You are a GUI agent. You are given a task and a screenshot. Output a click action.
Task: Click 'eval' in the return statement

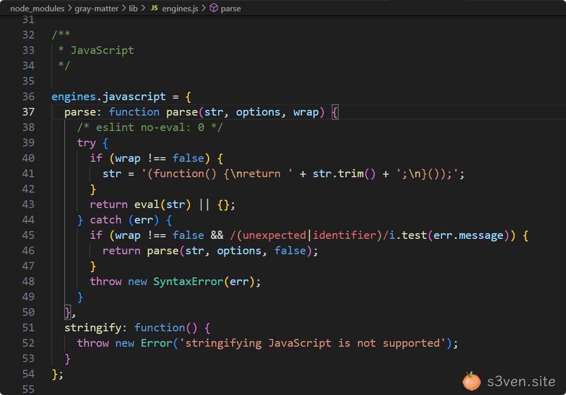pos(147,205)
